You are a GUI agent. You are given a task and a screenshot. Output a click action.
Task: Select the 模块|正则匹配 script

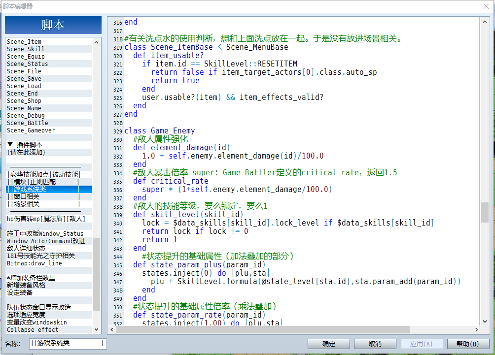click(49, 182)
